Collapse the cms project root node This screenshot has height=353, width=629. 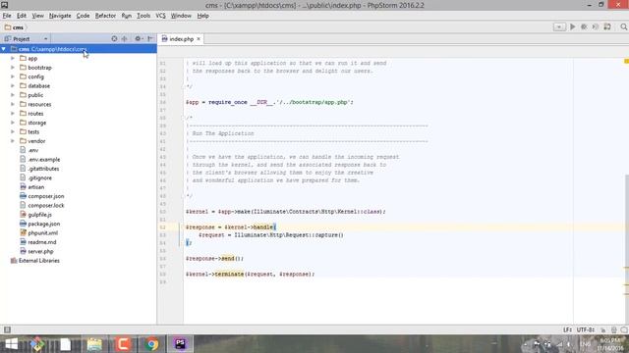pos(4,49)
